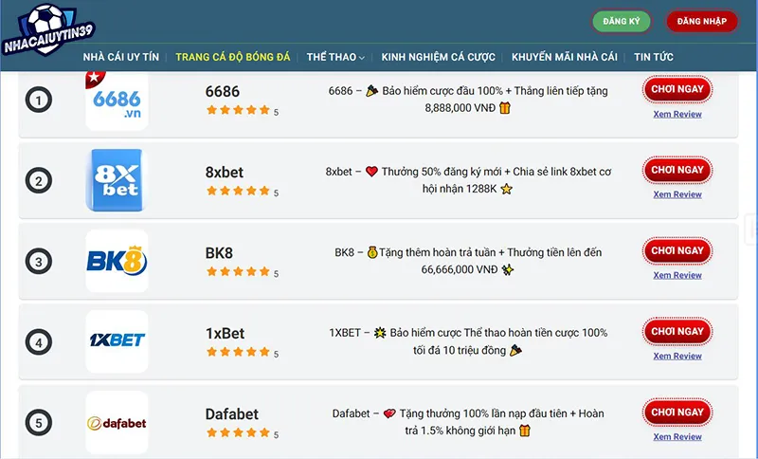Click the green ĐĂNG KÝ button
Screen dimensions: 758x459
click(x=622, y=21)
